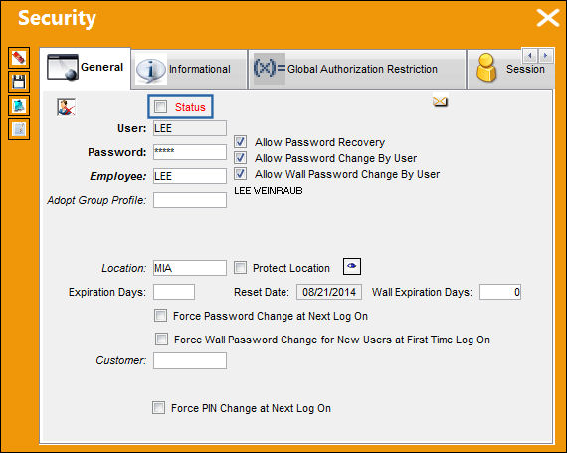Click the envelope mail icon
Image resolution: width=567 pixels, height=453 pixels.
pos(440,101)
